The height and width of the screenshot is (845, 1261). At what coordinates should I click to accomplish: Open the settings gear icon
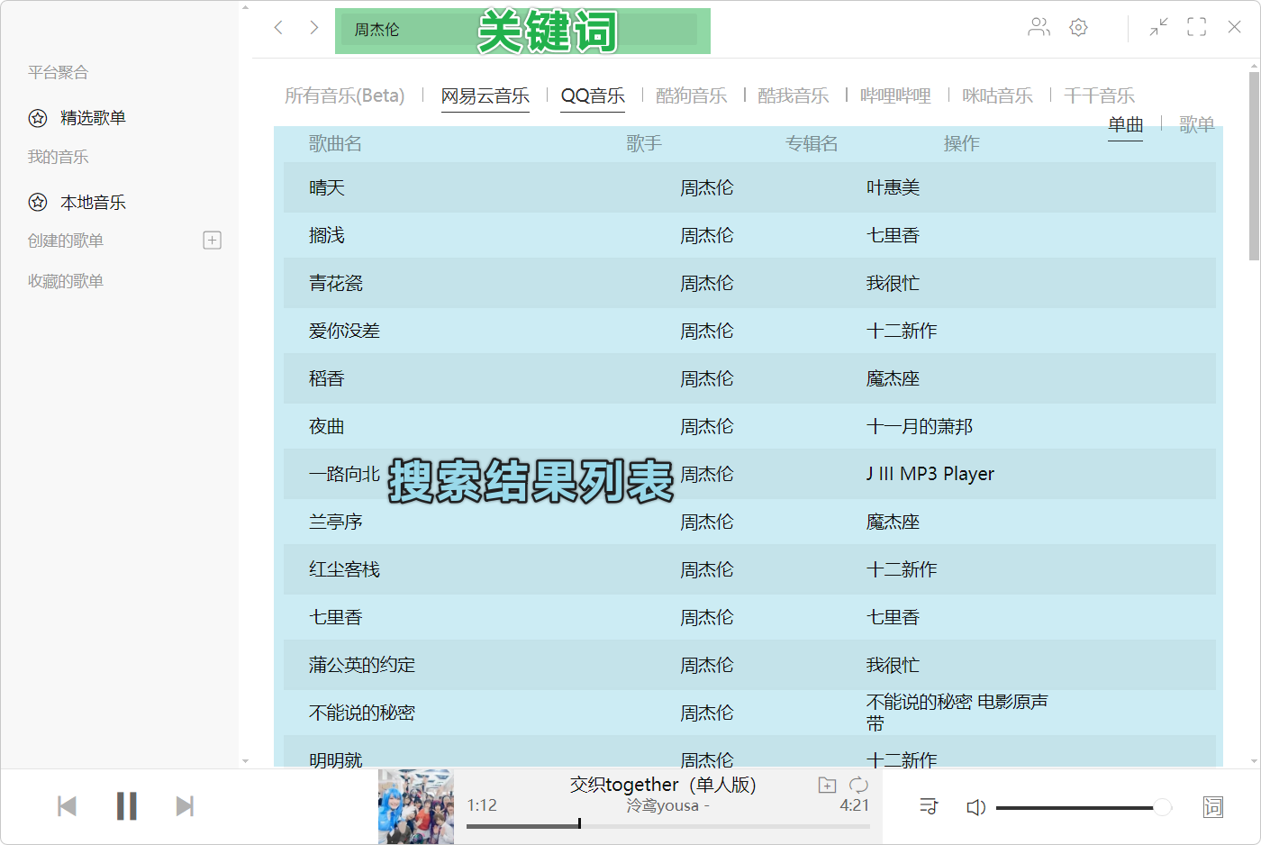click(x=1078, y=27)
